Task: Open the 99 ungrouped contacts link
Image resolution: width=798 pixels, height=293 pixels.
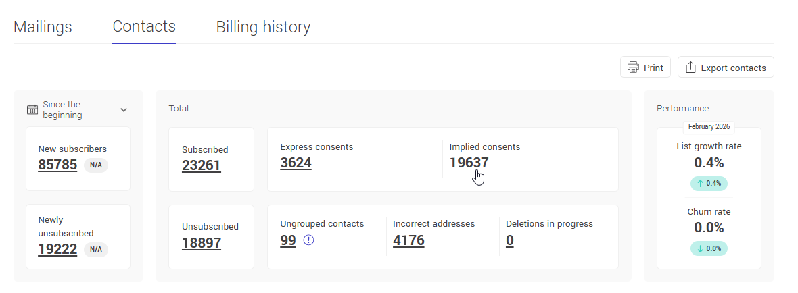Action: pos(288,240)
